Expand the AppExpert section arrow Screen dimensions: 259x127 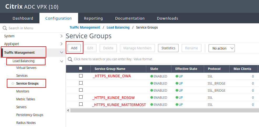tap(62, 44)
